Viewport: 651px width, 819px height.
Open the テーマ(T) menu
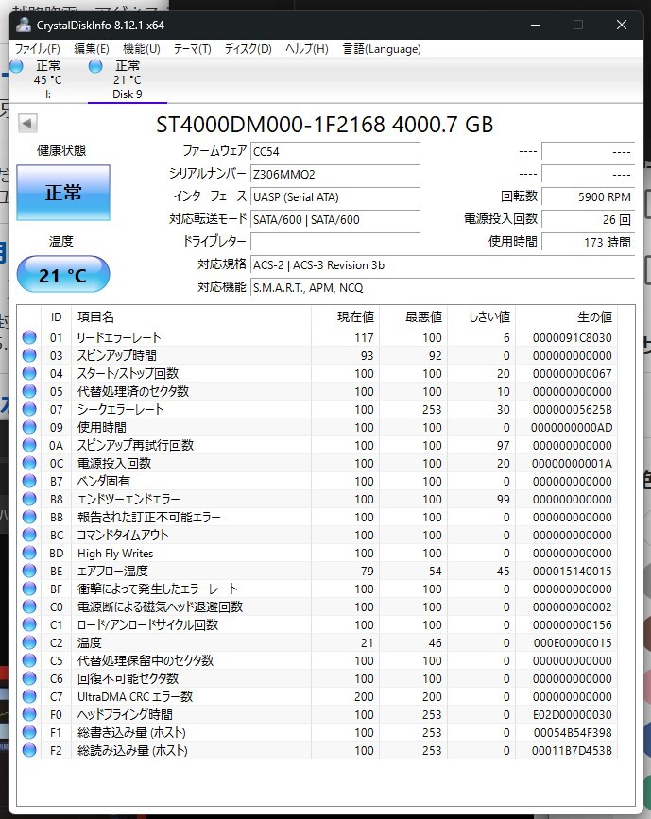pos(192,48)
